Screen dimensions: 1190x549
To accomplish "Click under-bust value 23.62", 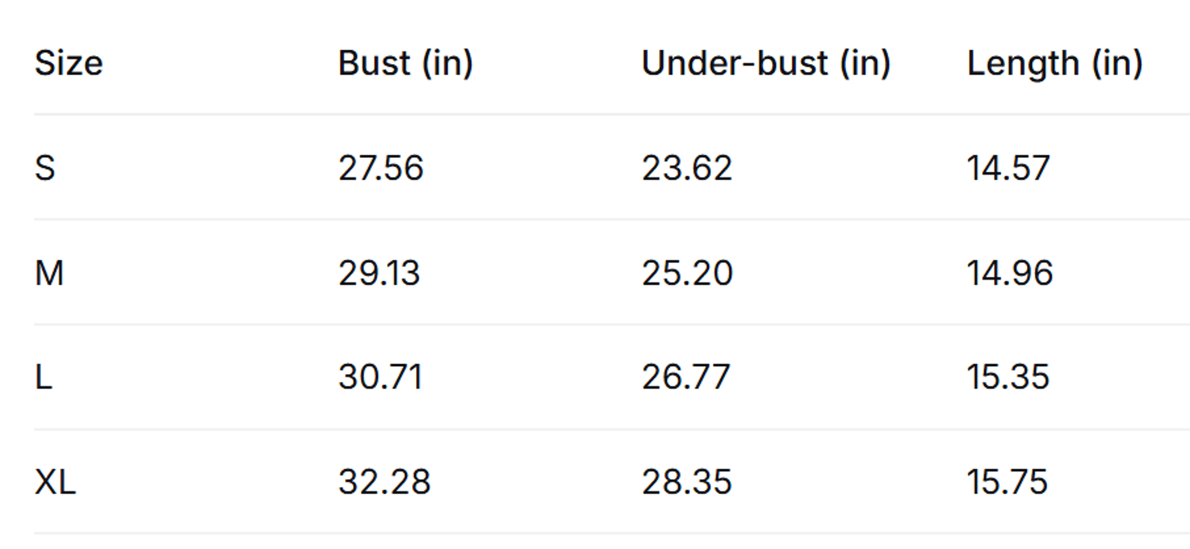I will tap(687, 168).
